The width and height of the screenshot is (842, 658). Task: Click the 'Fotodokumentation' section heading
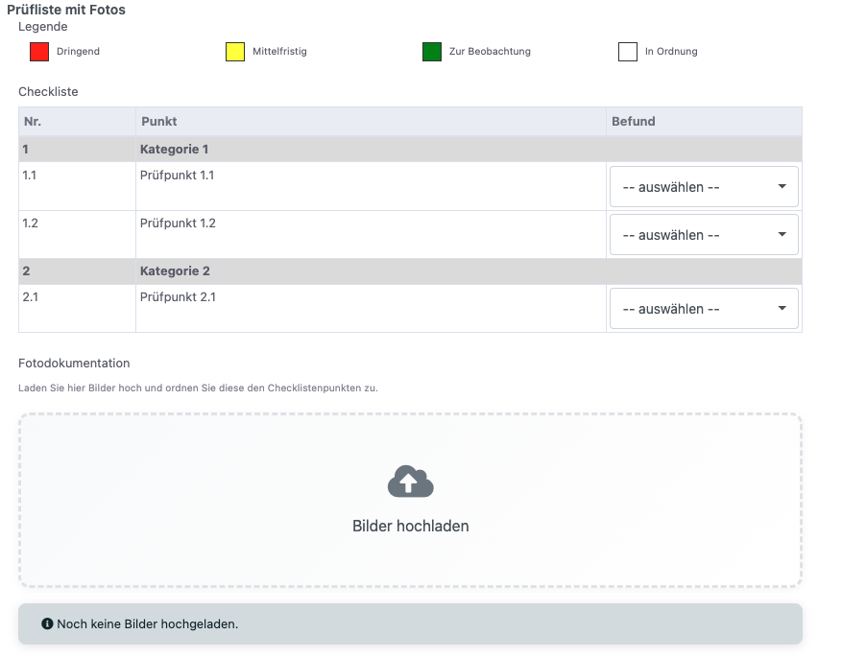74,364
